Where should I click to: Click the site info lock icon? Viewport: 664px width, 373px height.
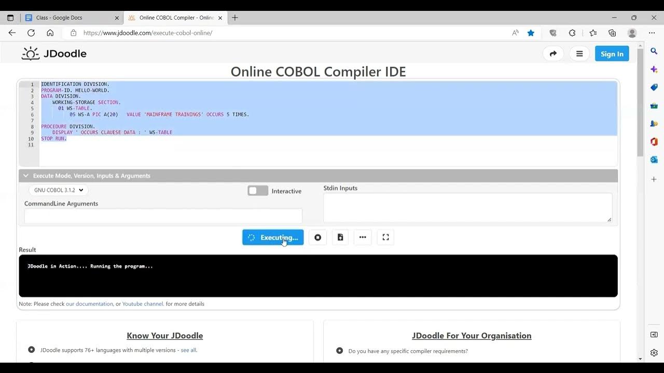coord(73,33)
